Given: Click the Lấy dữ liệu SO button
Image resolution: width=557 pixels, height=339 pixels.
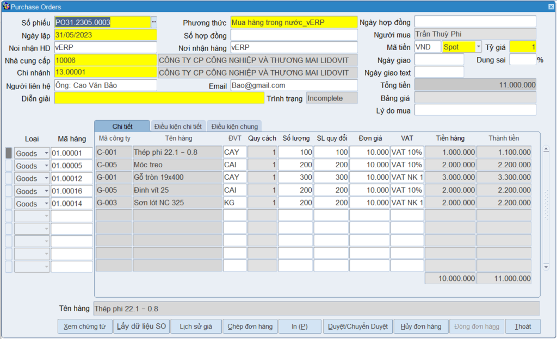Looking at the screenshot, I should 141,327.
